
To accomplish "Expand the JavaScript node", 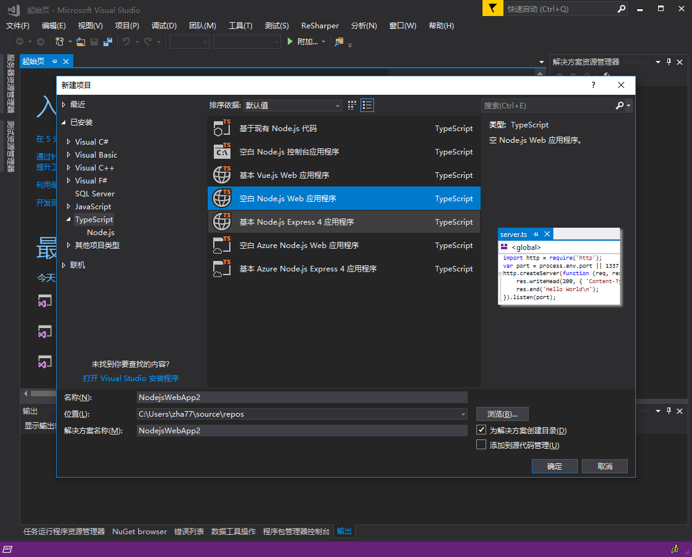I will 68,206.
